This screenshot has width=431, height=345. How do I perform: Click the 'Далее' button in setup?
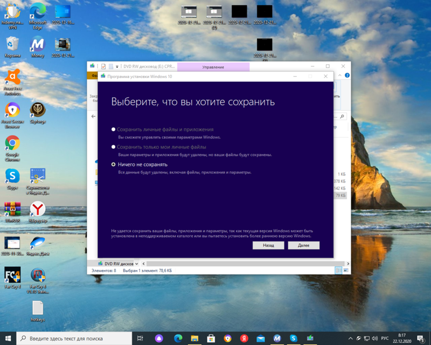pos(304,245)
